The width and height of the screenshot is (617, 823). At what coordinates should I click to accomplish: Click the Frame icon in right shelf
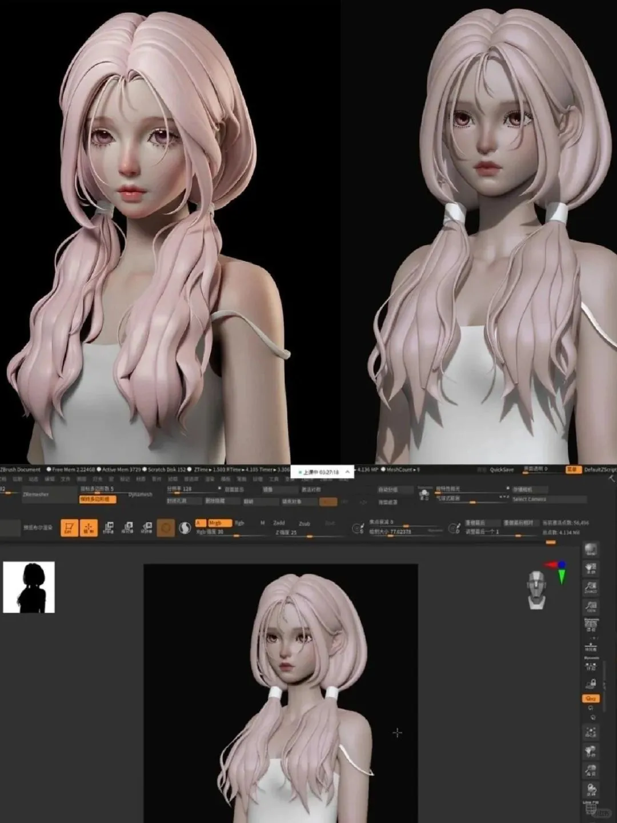(x=591, y=732)
